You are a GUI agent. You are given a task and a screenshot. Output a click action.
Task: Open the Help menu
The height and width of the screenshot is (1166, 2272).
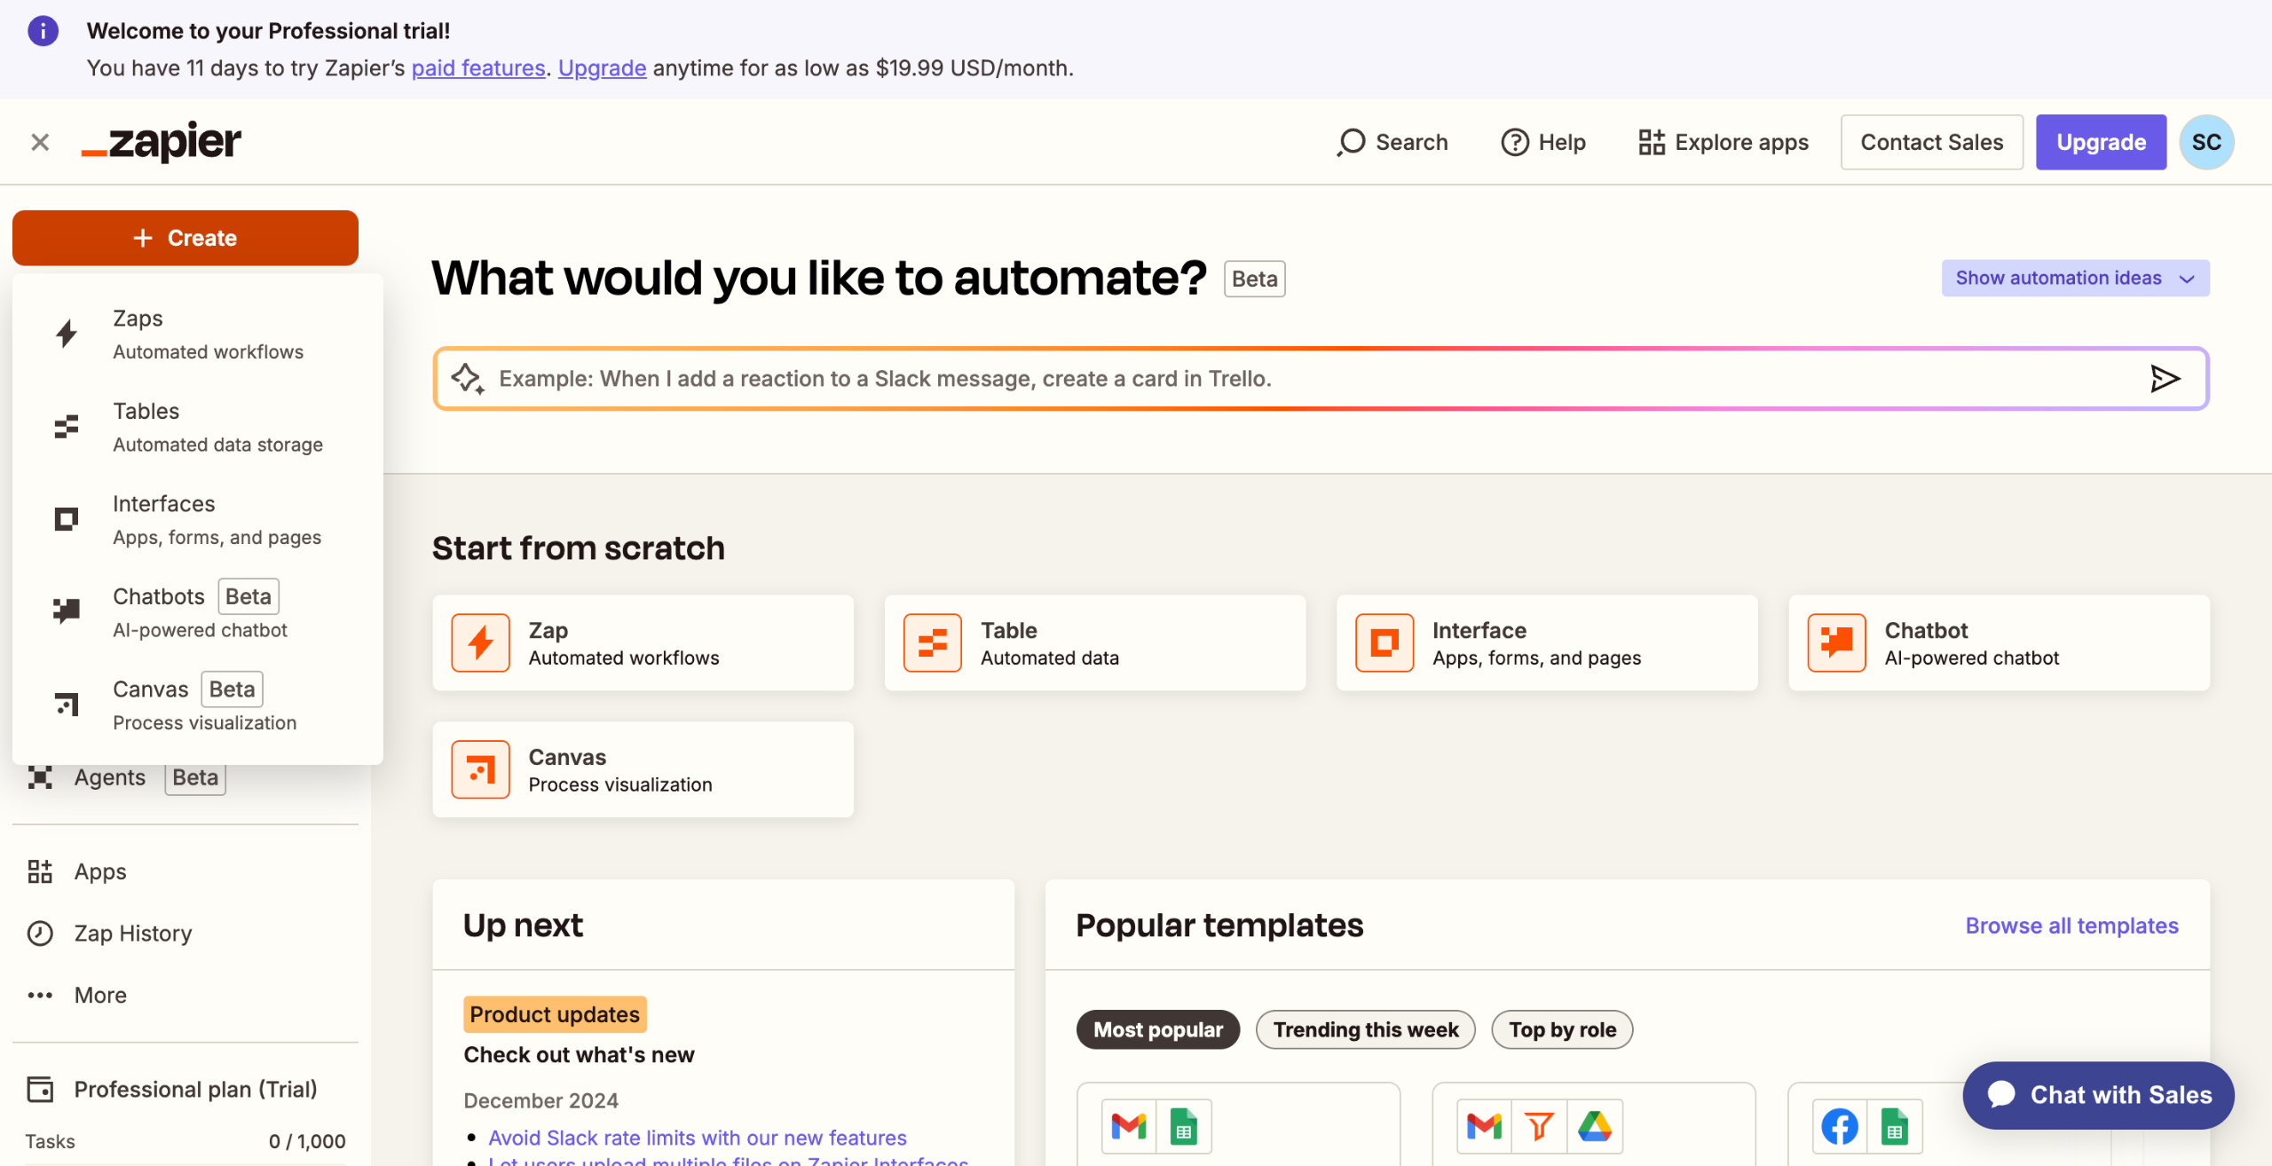[1543, 141]
